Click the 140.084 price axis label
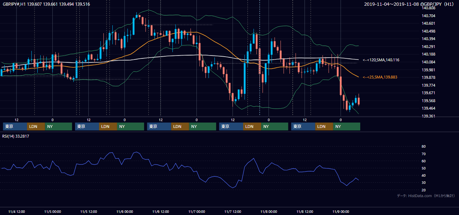The height and width of the screenshot is (215, 459). coord(429,62)
